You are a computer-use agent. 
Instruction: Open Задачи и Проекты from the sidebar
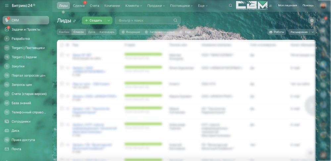[x=26, y=29]
